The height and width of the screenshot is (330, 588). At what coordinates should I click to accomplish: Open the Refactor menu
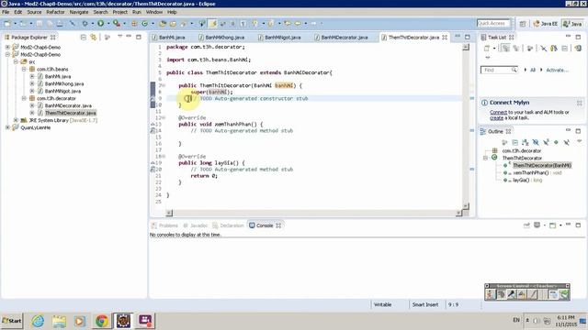tap(55, 12)
